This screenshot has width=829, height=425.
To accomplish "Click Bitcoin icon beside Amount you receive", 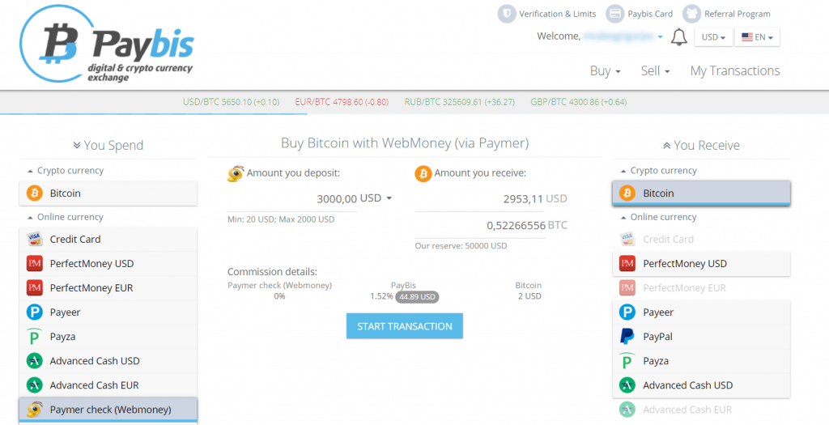I will [423, 173].
